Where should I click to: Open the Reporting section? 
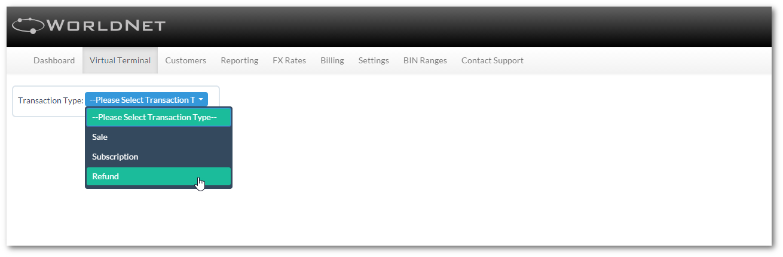pos(240,60)
